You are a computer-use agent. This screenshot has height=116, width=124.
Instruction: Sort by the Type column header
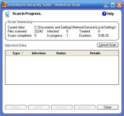(16, 53)
